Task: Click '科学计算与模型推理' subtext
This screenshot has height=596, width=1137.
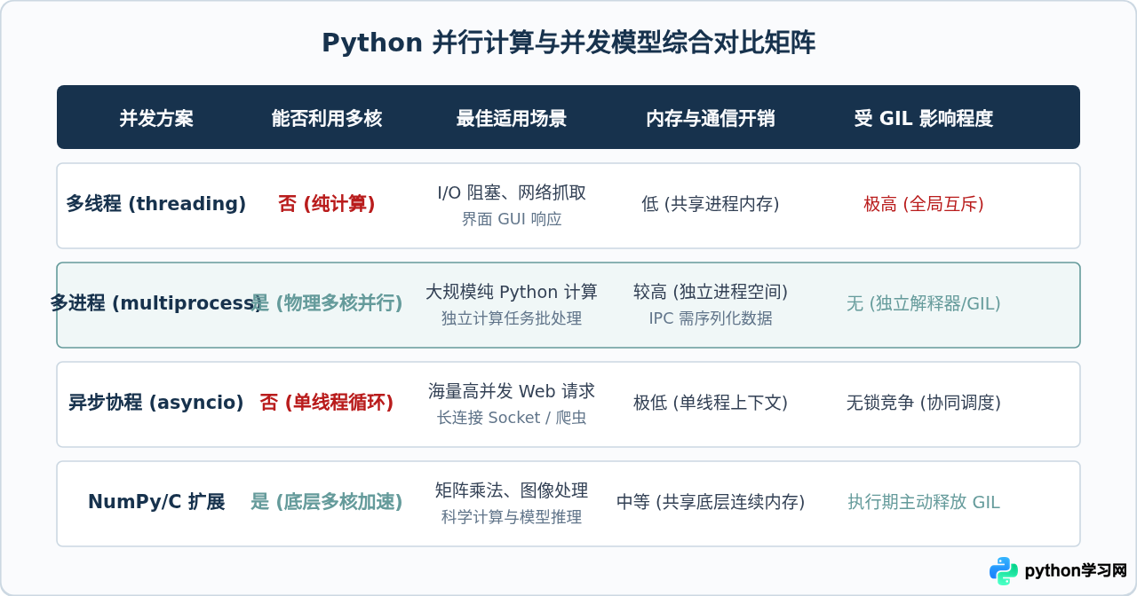Action: [512, 517]
